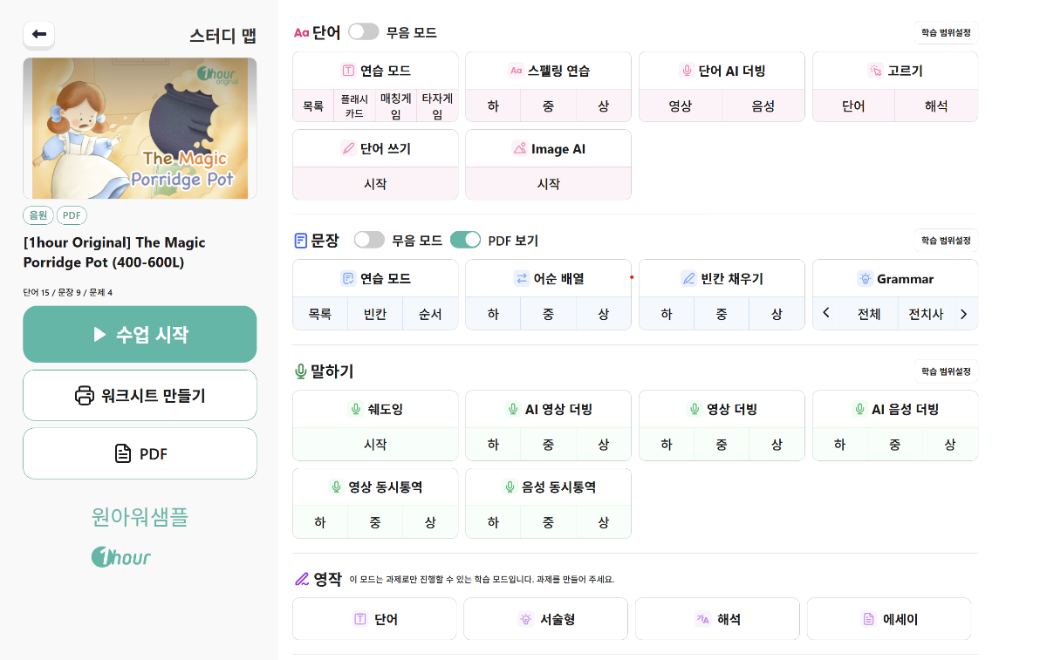Click the lightbulb icon beside Grammar
Image resolution: width=1047 pixels, height=660 pixels.
pyautogui.click(x=865, y=279)
